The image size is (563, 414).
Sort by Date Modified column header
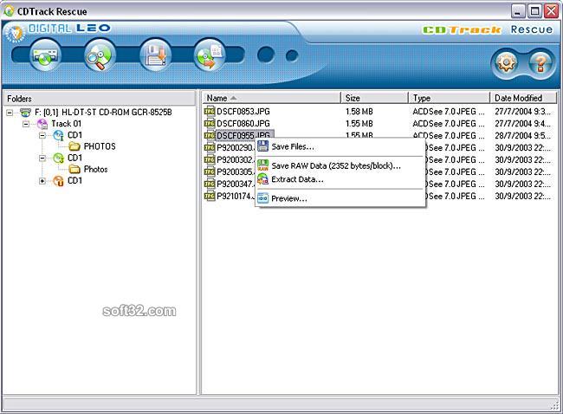pyautogui.click(x=523, y=98)
